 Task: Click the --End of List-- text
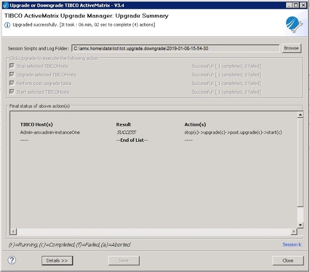(132, 140)
